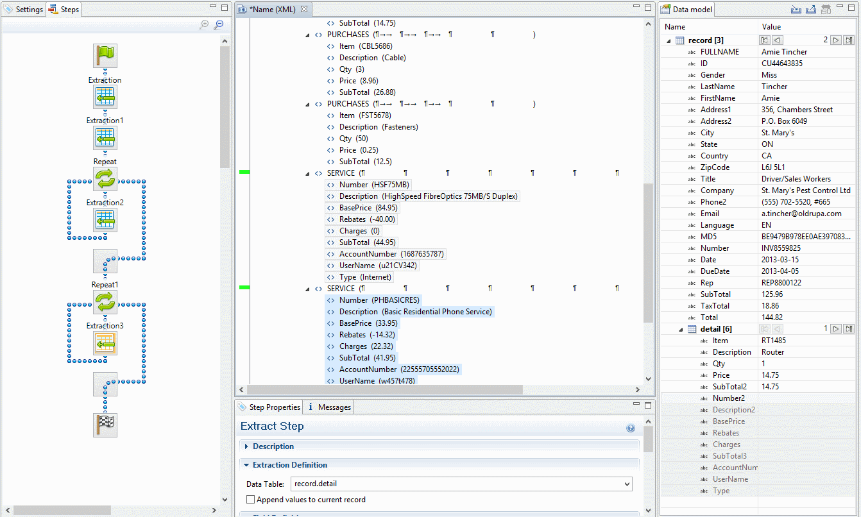Select the BasePrice (33.95) XML element

pos(368,323)
